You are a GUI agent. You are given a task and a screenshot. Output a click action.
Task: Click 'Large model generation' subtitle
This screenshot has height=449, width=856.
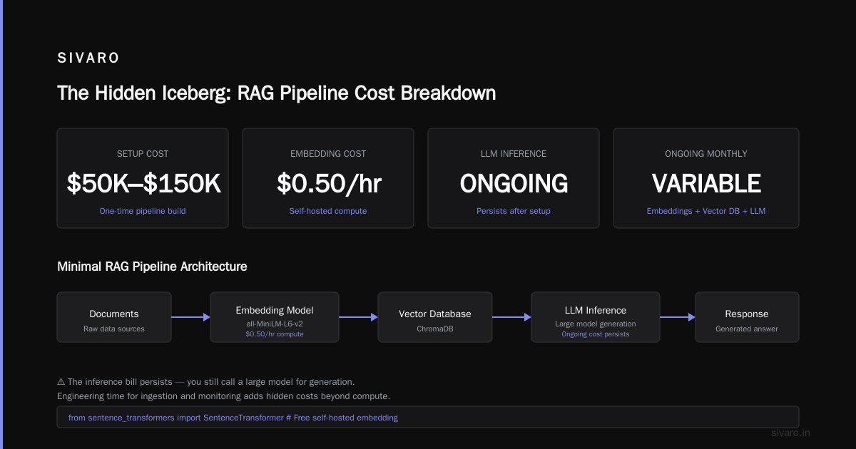tap(596, 324)
